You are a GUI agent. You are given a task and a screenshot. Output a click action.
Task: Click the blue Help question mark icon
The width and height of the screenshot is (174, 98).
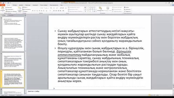tap(173, 5)
